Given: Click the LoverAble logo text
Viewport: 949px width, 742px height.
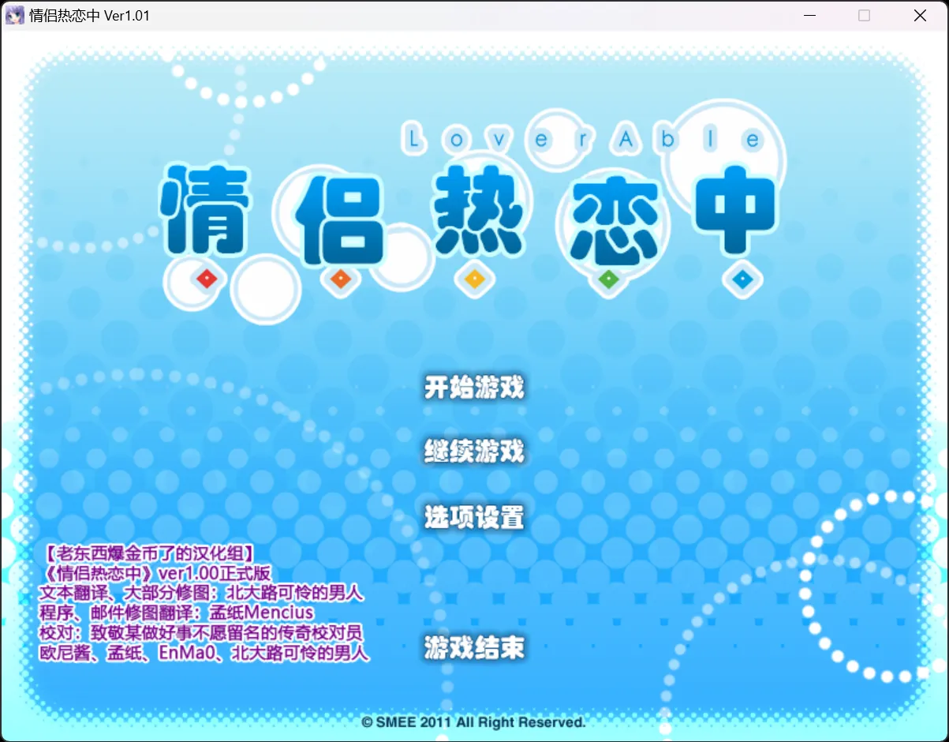Looking at the screenshot, I should click(x=581, y=138).
